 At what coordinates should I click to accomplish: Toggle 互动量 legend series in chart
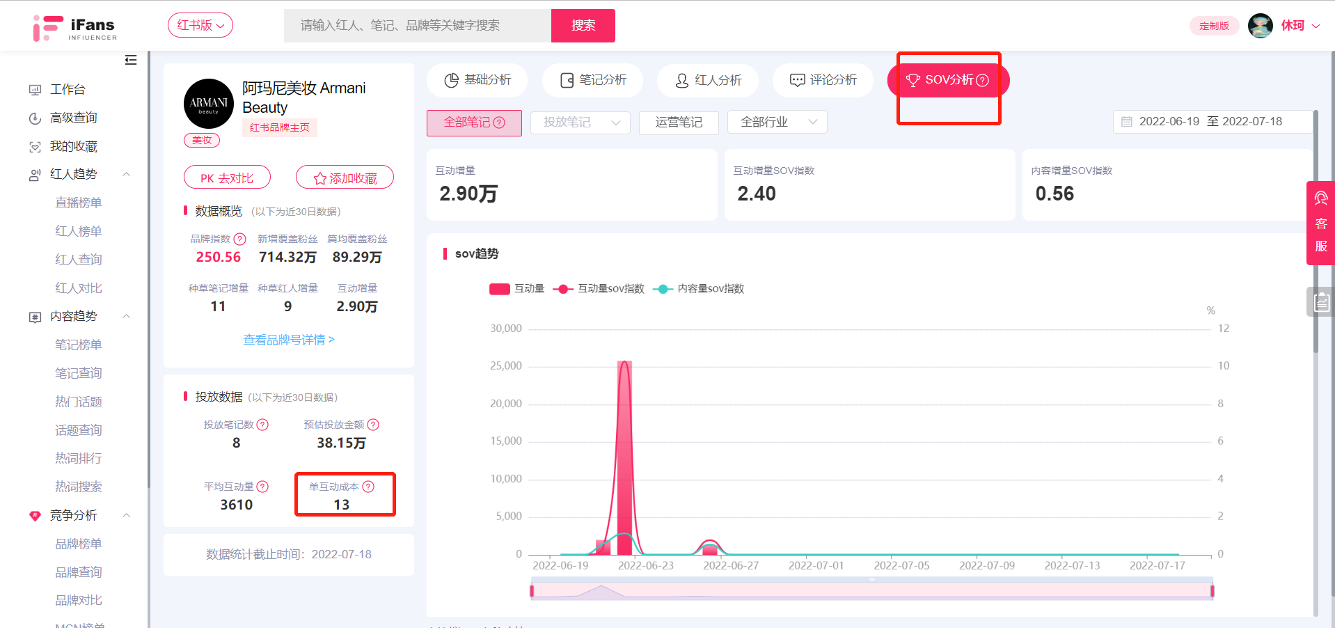(516, 289)
